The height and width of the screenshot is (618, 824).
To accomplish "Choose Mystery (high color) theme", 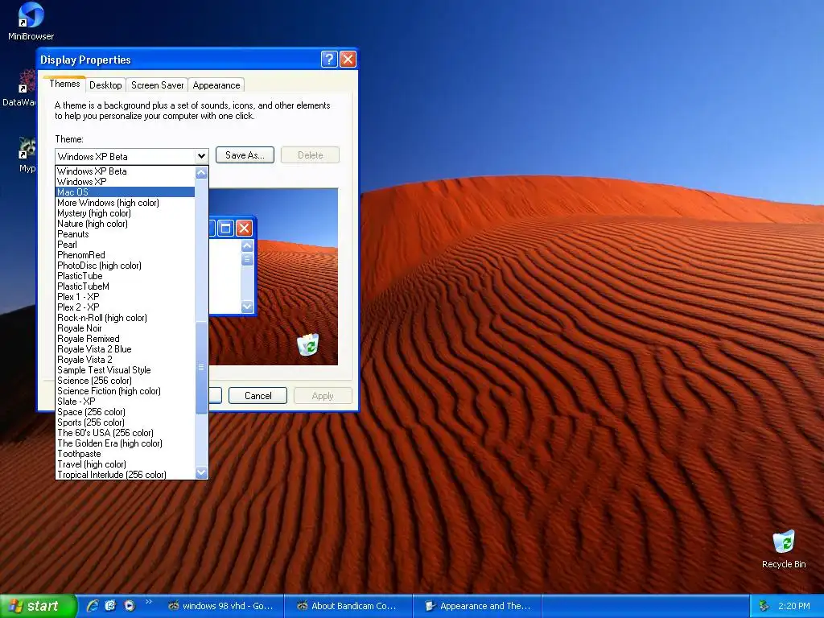I will pos(125,213).
